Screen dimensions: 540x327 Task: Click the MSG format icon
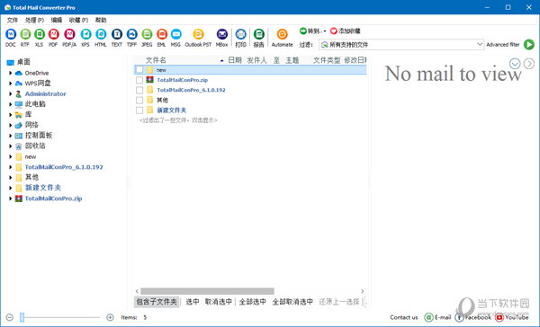[175, 34]
